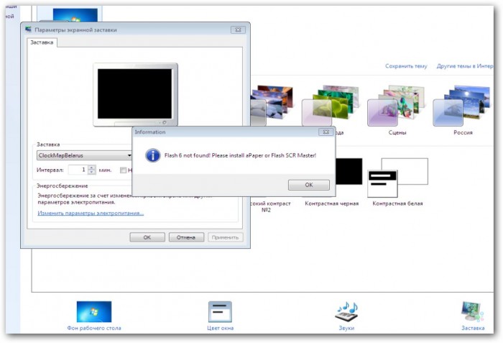Viewport: 503px width, 343px height.
Task: Click OK in the Information dialog
Action: (x=308, y=185)
